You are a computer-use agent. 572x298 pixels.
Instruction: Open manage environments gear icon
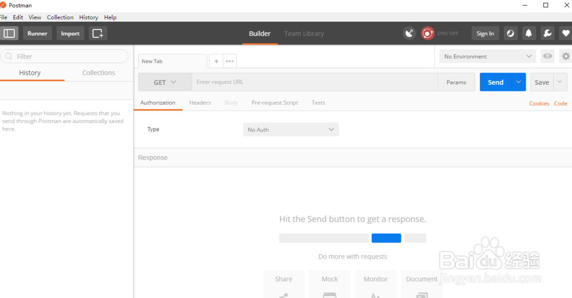(566, 56)
